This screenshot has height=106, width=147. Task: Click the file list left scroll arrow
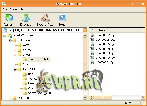point(91,97)
